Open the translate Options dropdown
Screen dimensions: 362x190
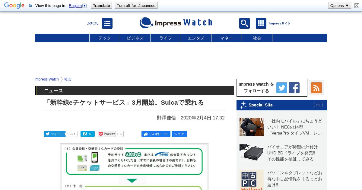340,5
